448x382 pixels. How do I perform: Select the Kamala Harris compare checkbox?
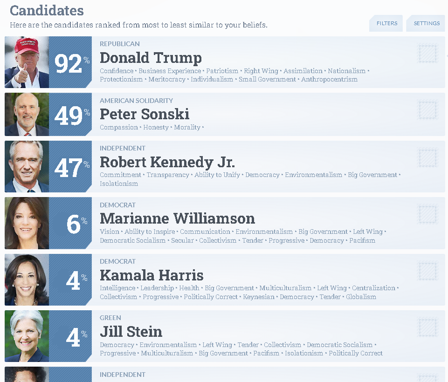point(427,271)
